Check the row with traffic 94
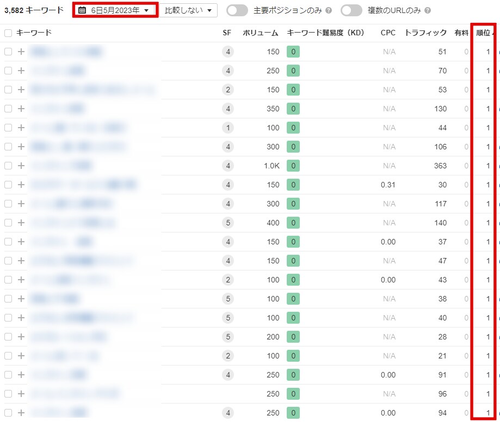This screenshot has height=422, width=500. click(x=8, y=413)
